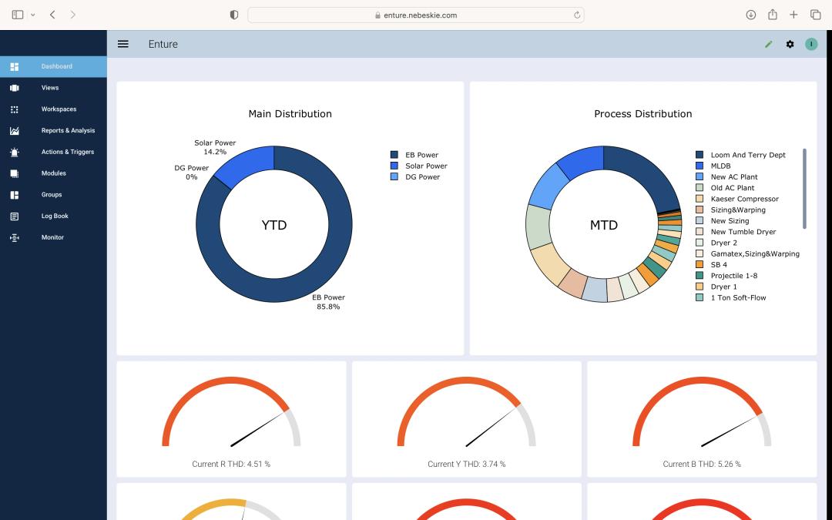The image size is (832, 520).
Task: Click the Views icon in sidebar
Action: point(15,88)
